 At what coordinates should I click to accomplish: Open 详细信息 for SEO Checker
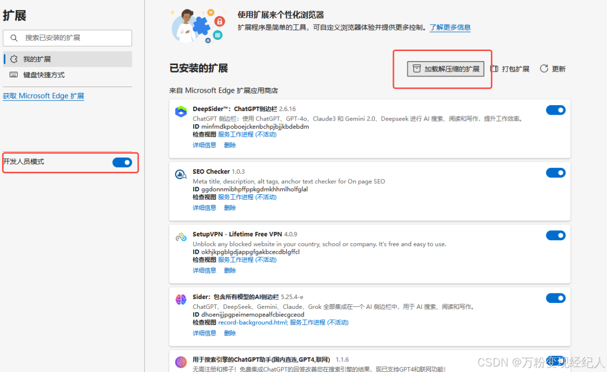[x=205, y=208]
